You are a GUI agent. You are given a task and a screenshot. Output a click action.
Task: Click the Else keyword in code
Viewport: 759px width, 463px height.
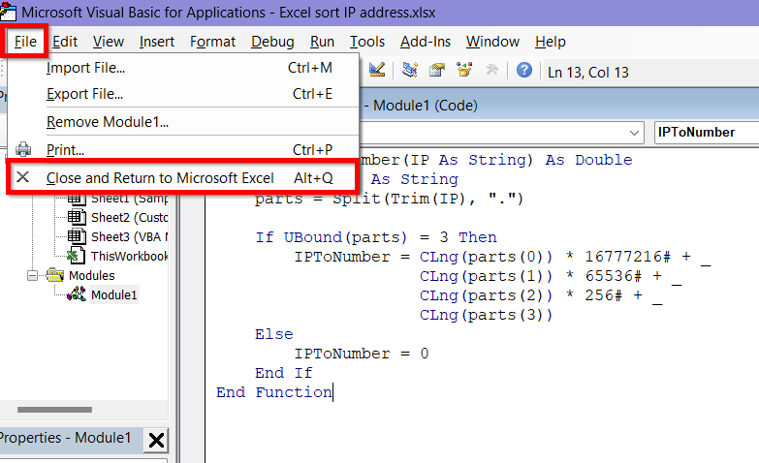274,334
